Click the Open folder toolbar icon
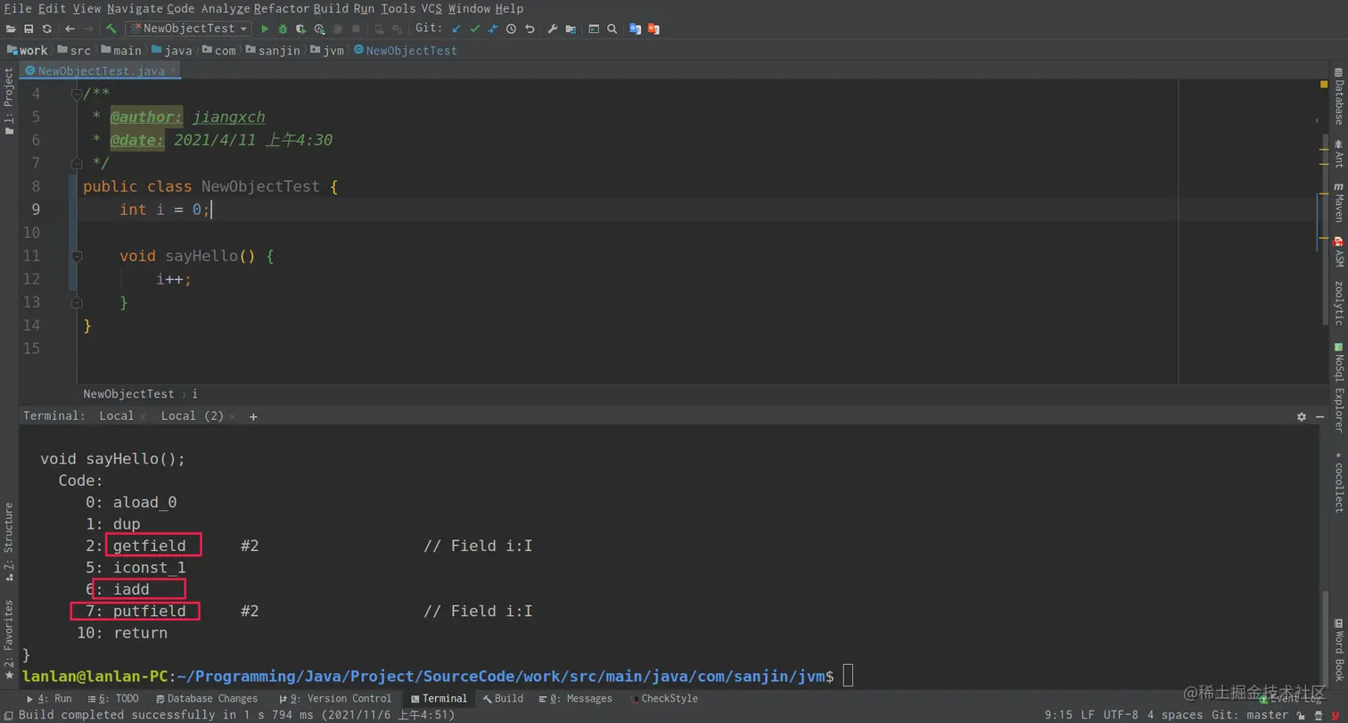Viewport: 1348px width, 723px height. 11,29
